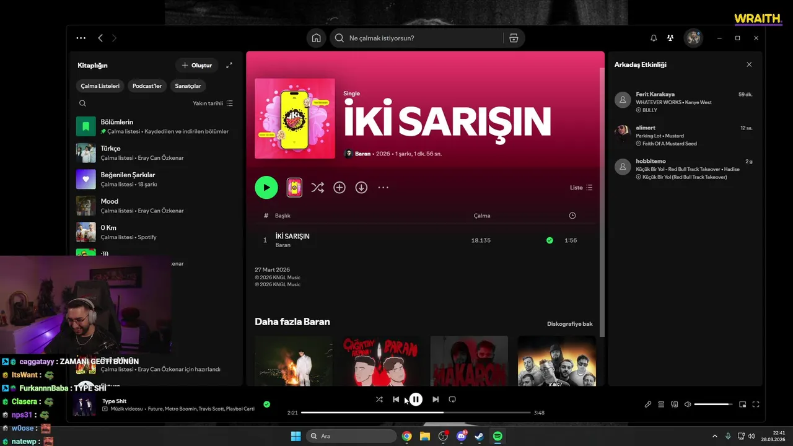Pause the current playback
The height and width of the screenshot is (446, 793).
pyautogui.click(x=416, y=400)
